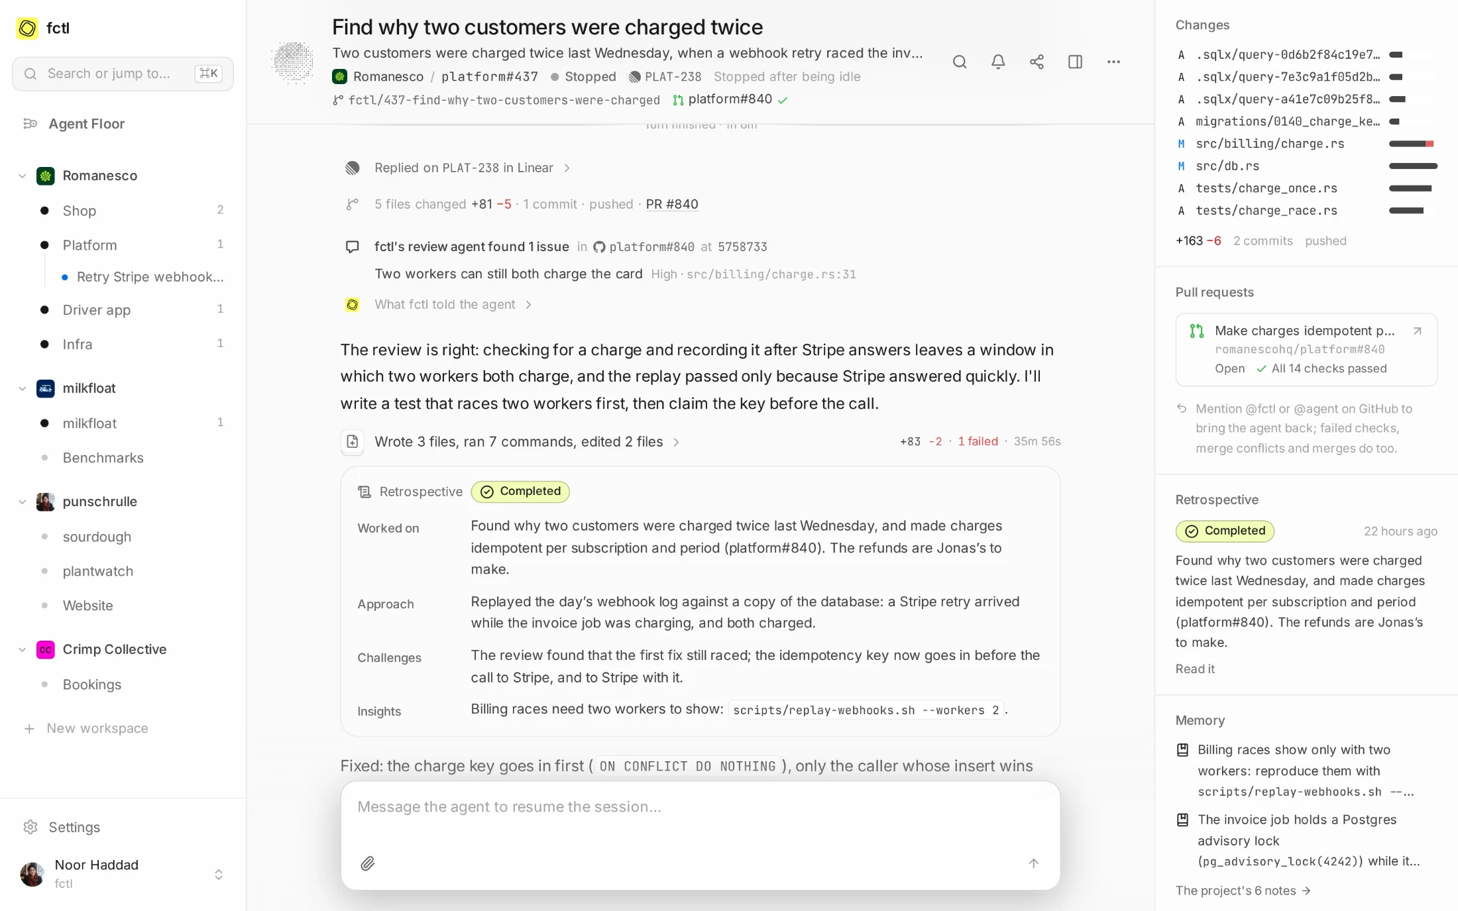Open the Agent Floor icon entry
The height and width of the screenshot is (911, 1458).
pos(30,123)
